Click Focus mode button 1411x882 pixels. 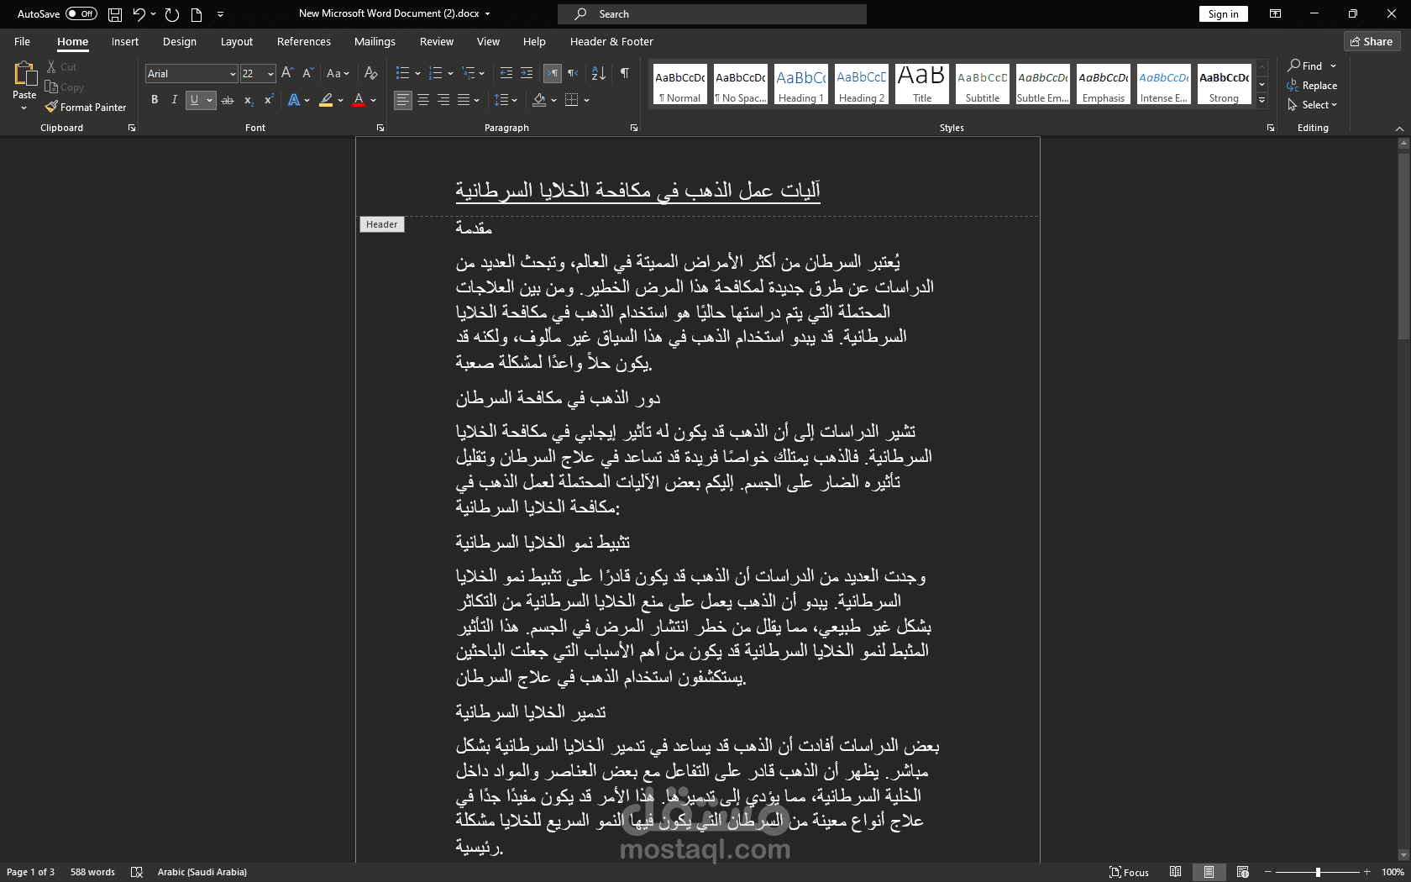point(1129,872)
